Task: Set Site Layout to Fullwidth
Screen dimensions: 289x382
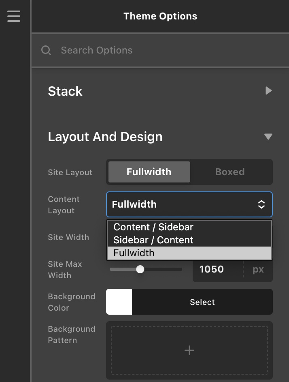Action: click(x=149, y=172)
